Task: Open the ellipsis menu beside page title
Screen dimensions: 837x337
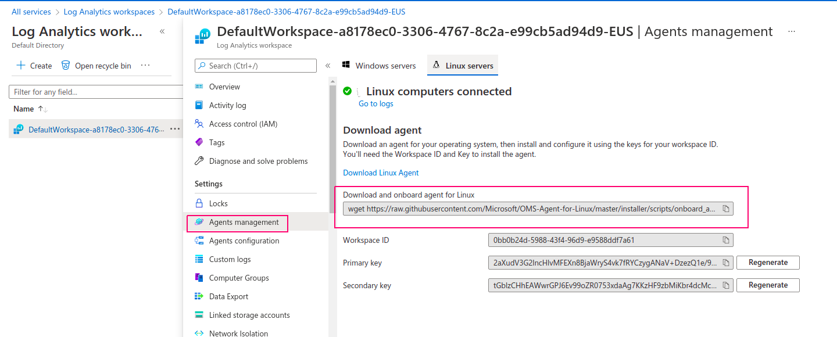Action: click(x=792, y=31)
